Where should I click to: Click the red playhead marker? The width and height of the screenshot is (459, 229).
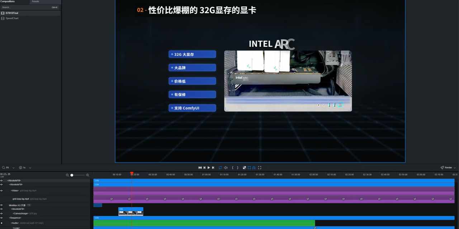132,174
